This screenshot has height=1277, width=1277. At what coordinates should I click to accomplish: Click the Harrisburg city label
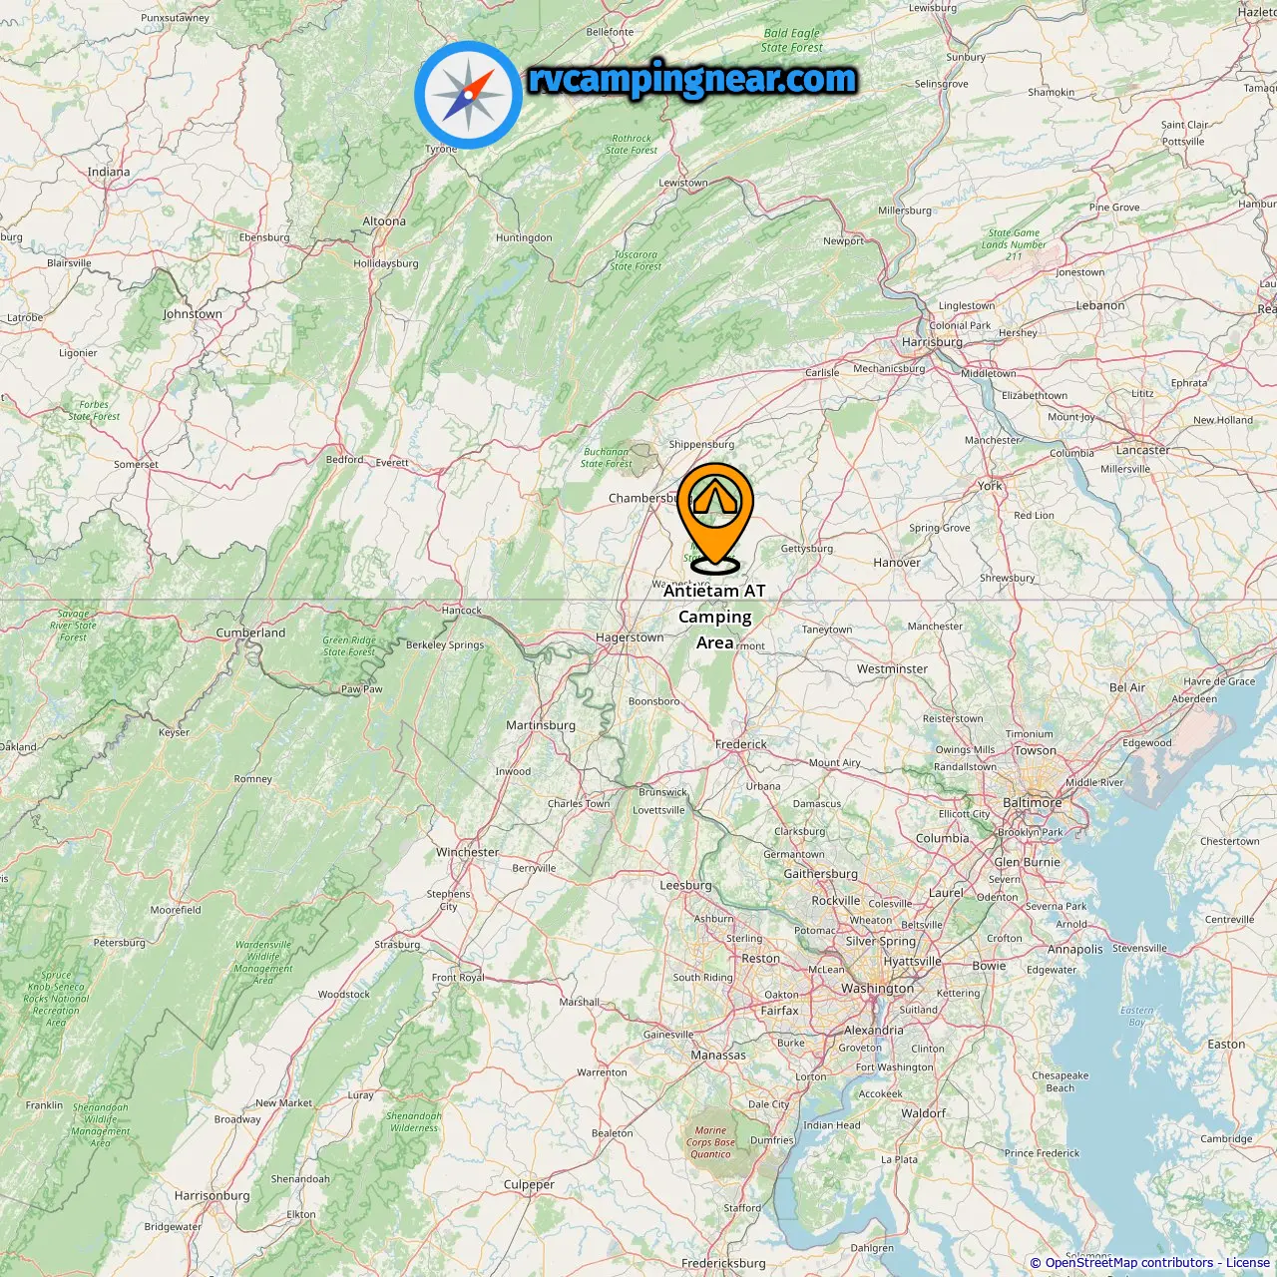pyautogui.click(x=932, y=342)
